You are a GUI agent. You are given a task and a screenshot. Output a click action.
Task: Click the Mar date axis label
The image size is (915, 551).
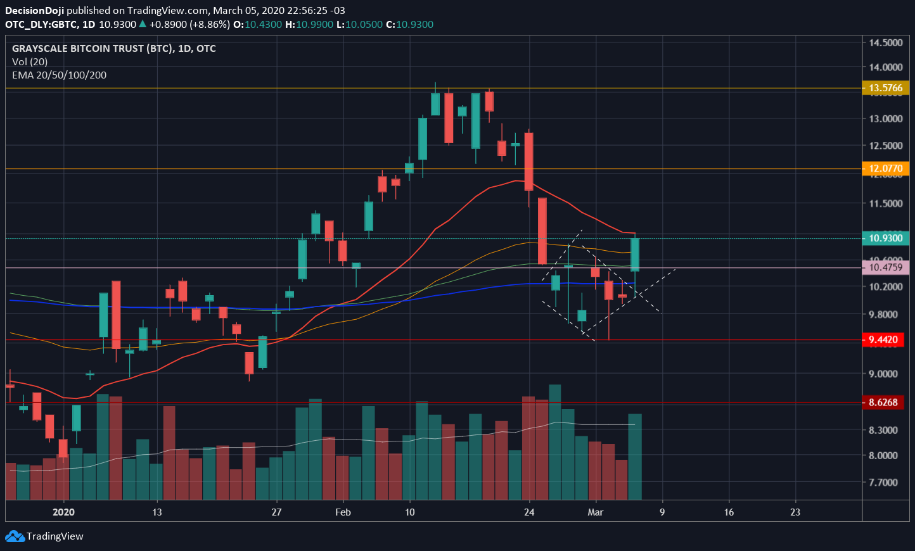[596, 512]
